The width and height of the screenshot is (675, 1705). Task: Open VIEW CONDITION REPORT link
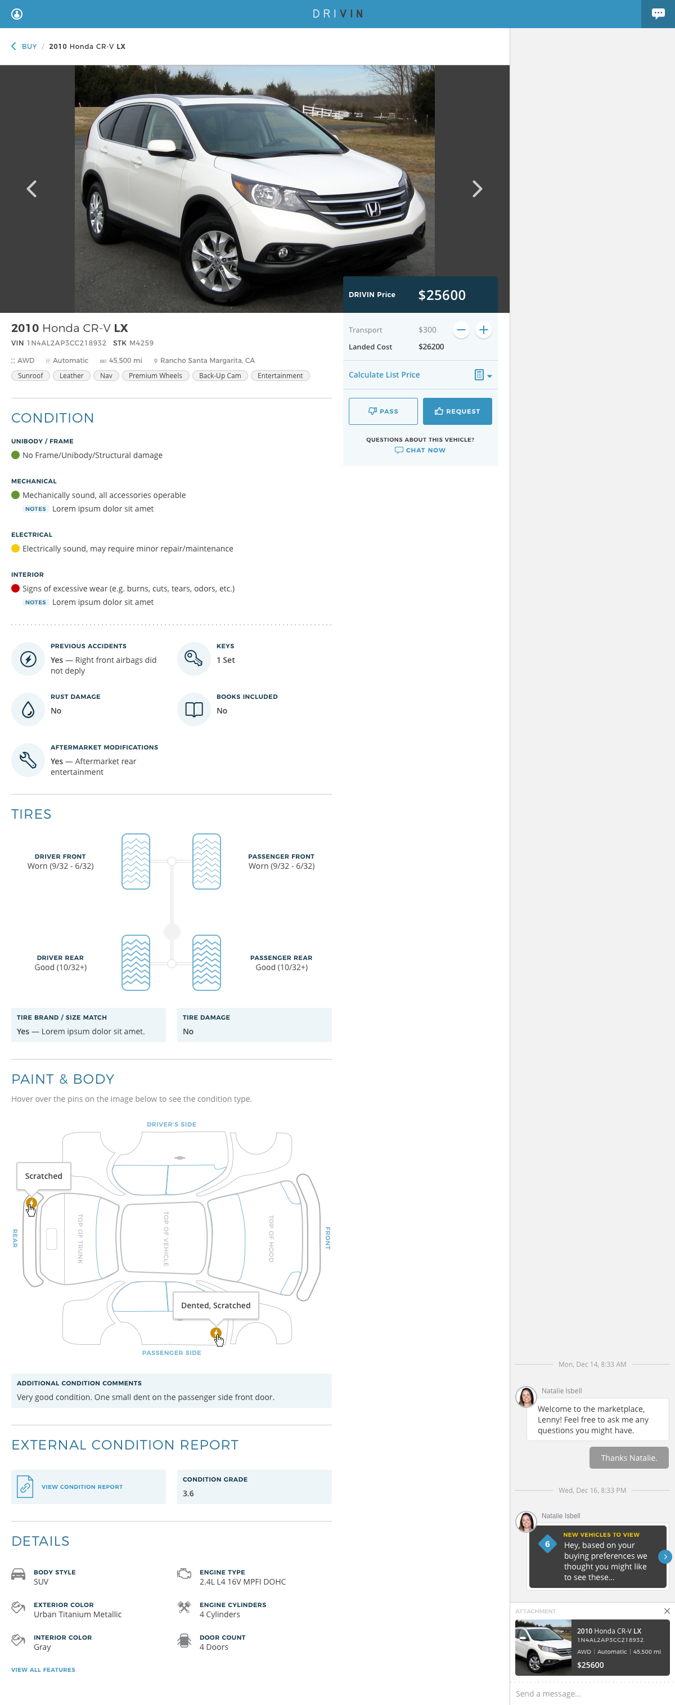pyautogui.click(x=82, y=1487)
